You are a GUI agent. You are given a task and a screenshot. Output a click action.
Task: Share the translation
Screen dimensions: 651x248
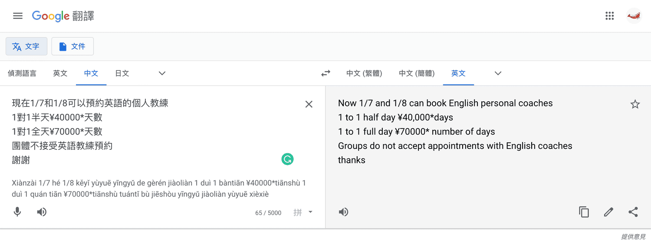pos(633,212)
